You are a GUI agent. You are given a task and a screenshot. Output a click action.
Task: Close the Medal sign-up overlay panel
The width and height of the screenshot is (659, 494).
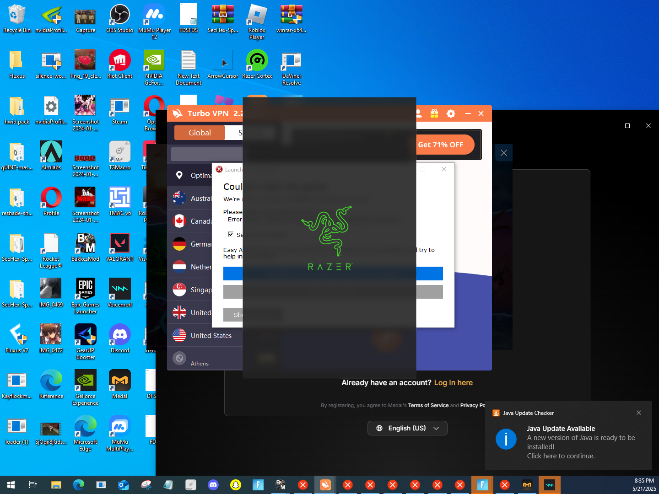point(504,153)
